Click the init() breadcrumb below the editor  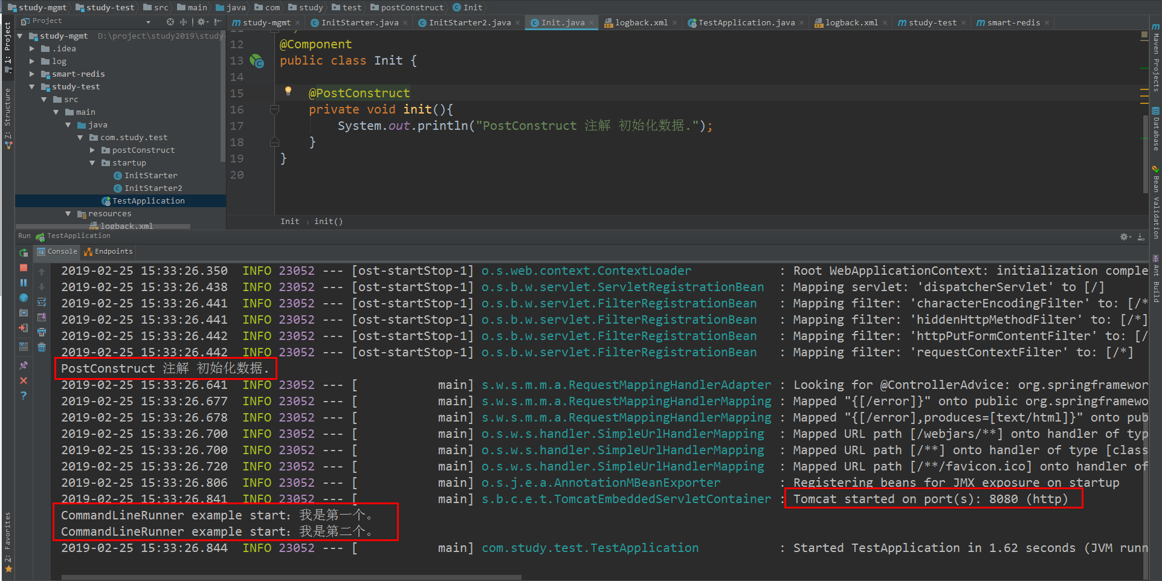[x=328, y=222]
